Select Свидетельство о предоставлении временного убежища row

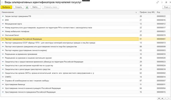pyautogui.click(x=86, y=62)
